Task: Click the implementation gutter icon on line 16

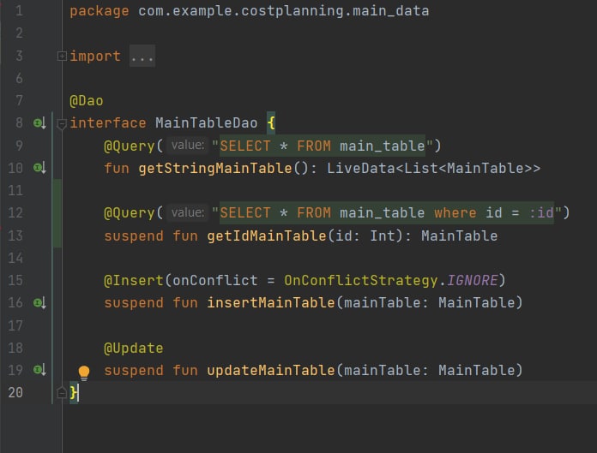Action: coord(39,303)
